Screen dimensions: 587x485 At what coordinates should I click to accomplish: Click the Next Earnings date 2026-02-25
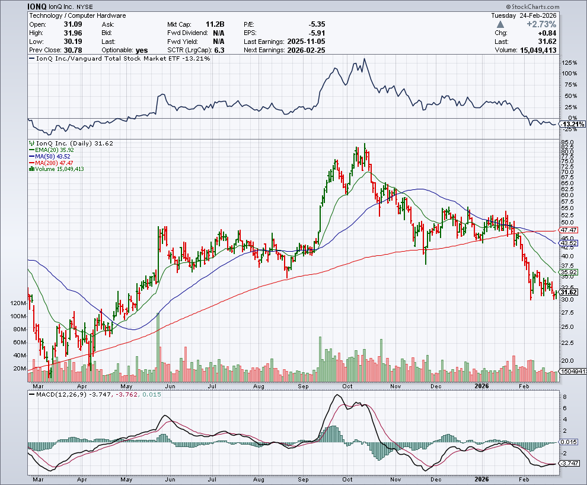coord(306,50)
